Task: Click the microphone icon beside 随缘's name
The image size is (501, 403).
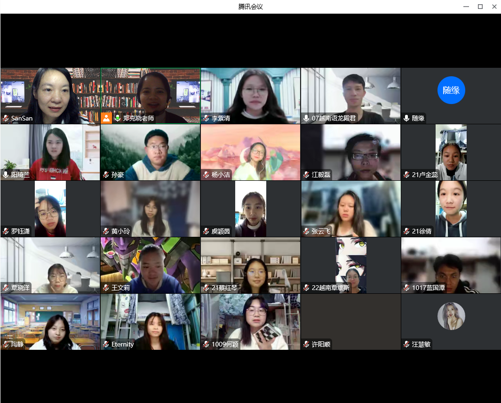Action: point(406,118)
